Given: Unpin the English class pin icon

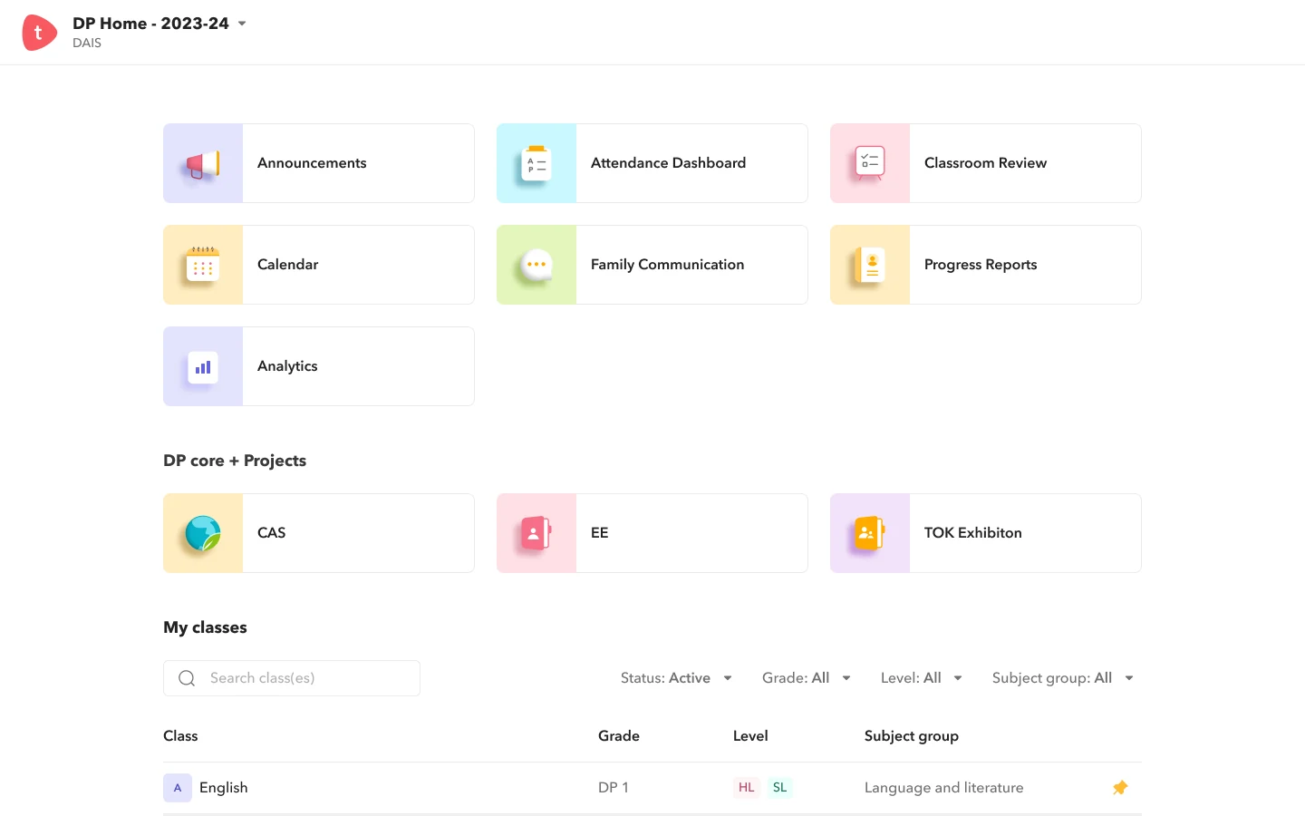Looking at the screenshot, I should [x=1120, y=788].
